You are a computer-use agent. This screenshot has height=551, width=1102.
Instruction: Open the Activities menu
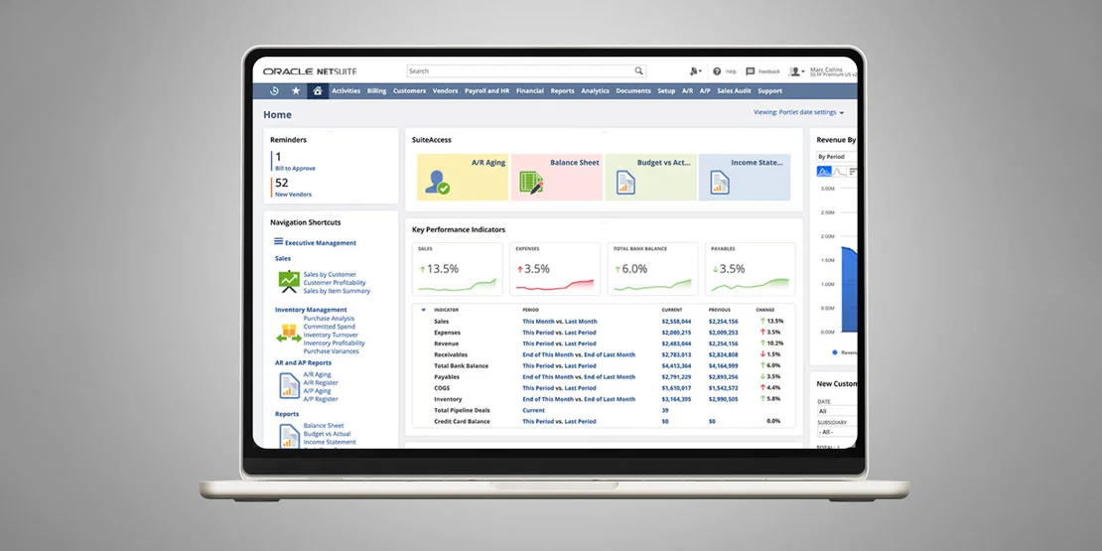point(345,91)
